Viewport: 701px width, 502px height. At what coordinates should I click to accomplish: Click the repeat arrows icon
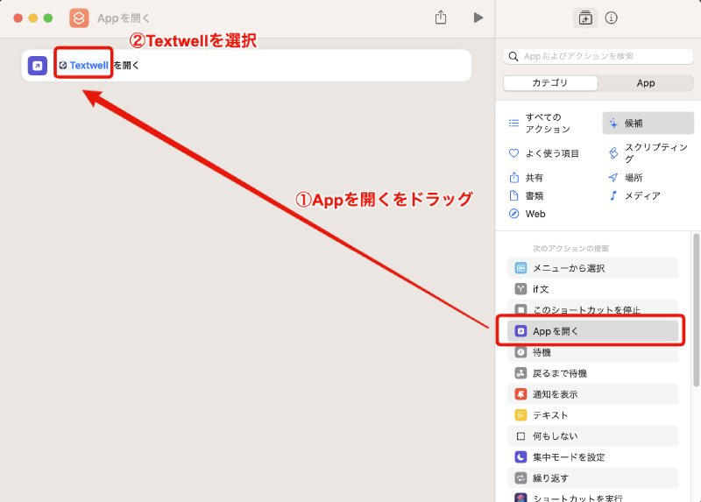click(x=520, y=477)
